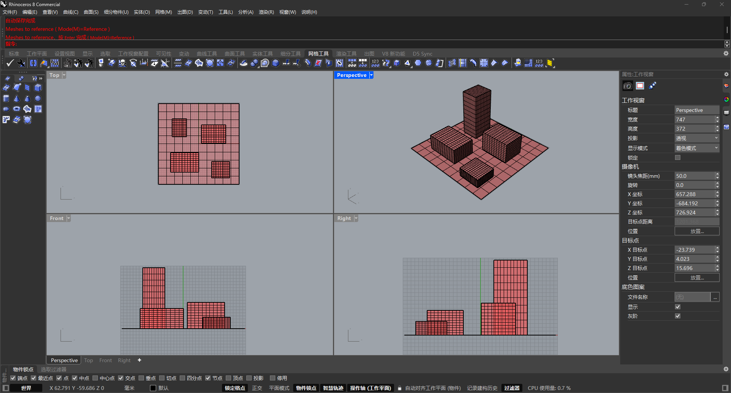Screen dimensions: 731x393
Task: Click the osnap panel gear icon
Action: [x=726, y=369]
